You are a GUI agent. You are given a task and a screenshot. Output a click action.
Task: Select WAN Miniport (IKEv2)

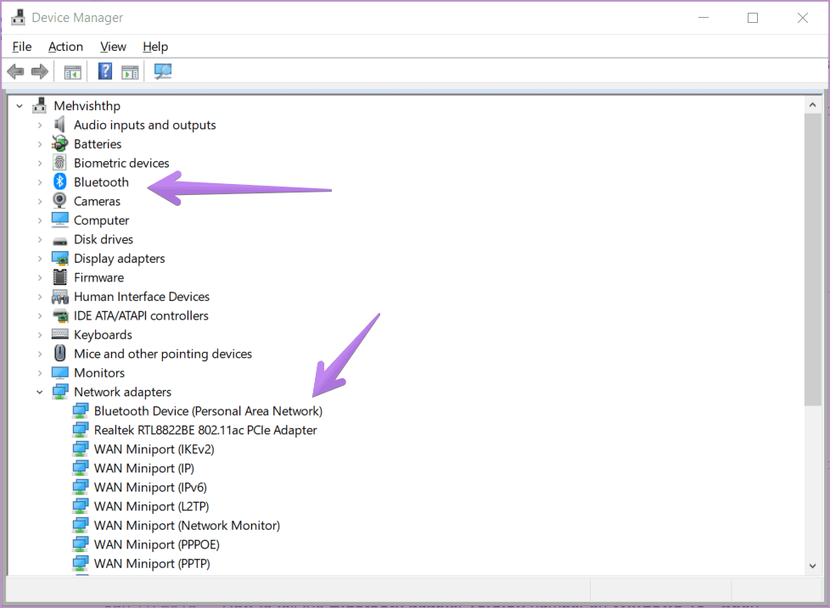[154, 449]
